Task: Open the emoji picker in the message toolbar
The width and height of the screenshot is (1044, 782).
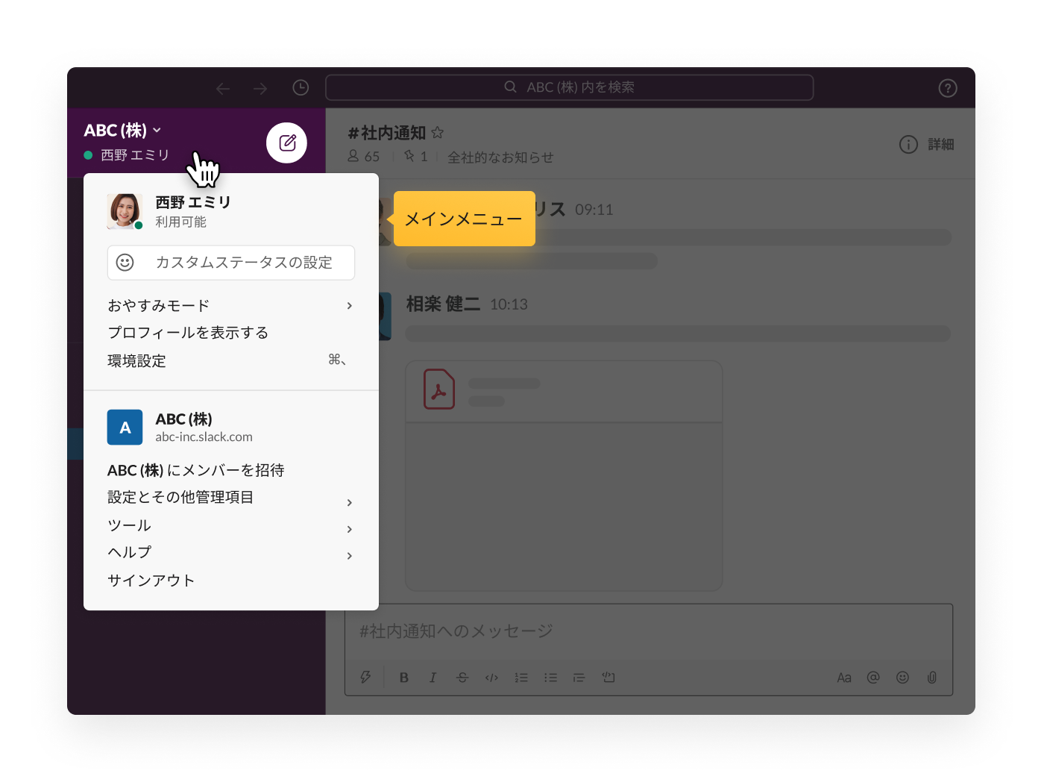Action: (902, 678)
